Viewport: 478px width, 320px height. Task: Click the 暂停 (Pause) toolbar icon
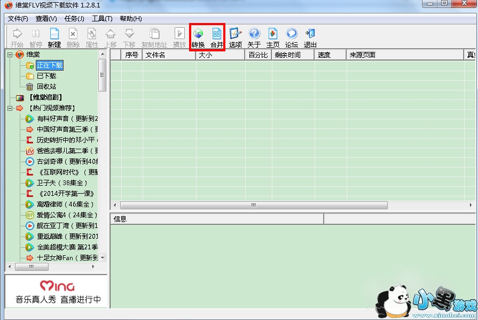coord(36,37)
